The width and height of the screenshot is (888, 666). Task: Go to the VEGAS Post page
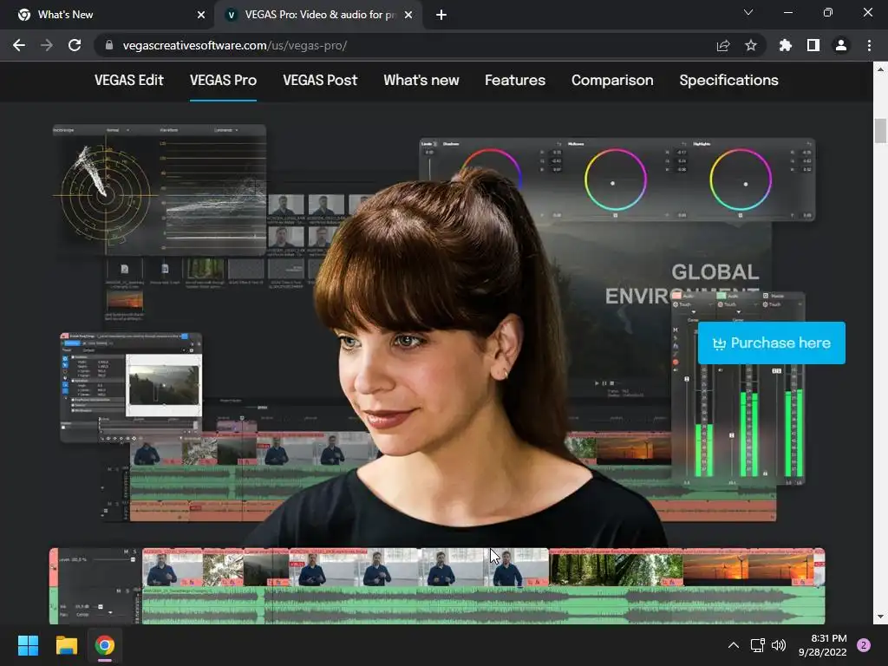320,81
